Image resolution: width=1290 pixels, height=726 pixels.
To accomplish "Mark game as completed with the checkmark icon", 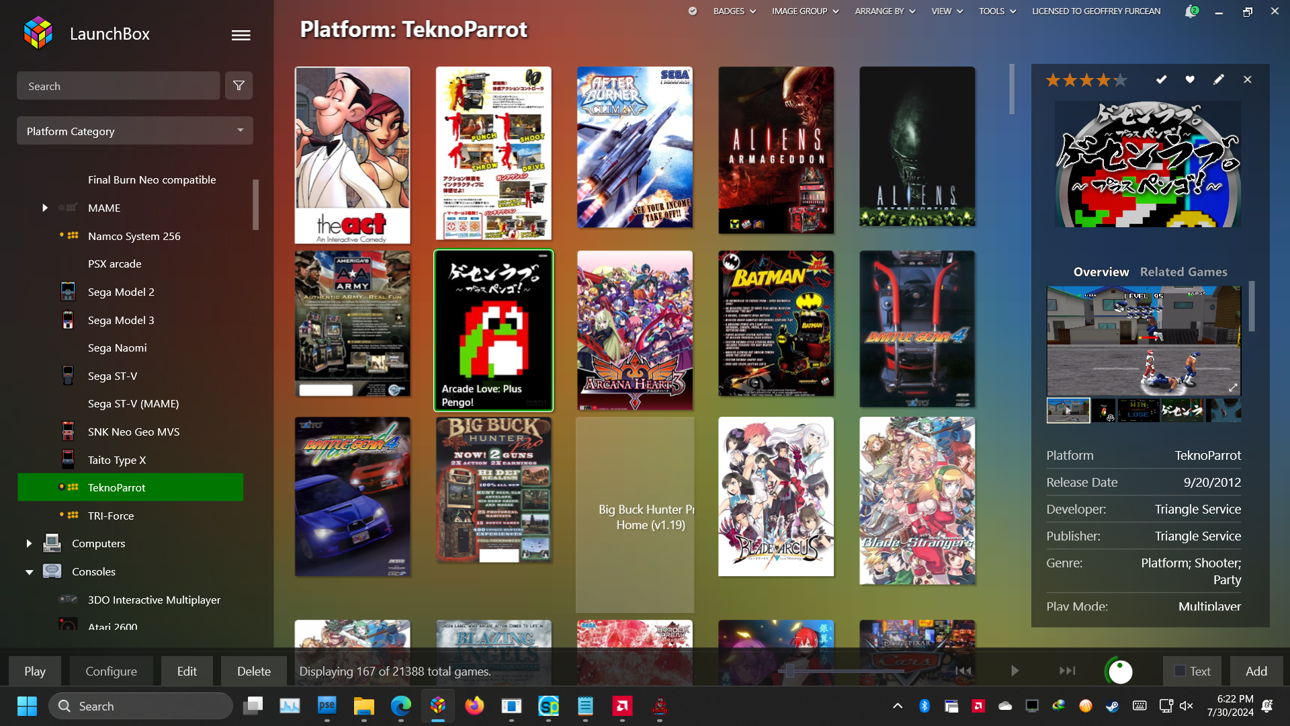I will (x=1161, y=79).
